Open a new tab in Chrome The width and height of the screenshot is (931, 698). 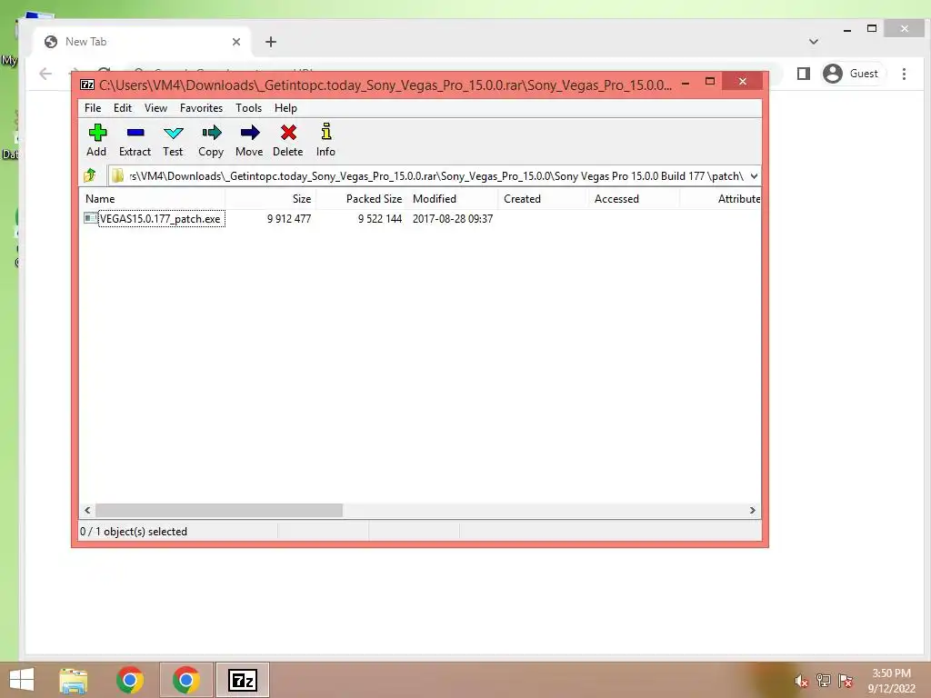click(x=271, y=42)
